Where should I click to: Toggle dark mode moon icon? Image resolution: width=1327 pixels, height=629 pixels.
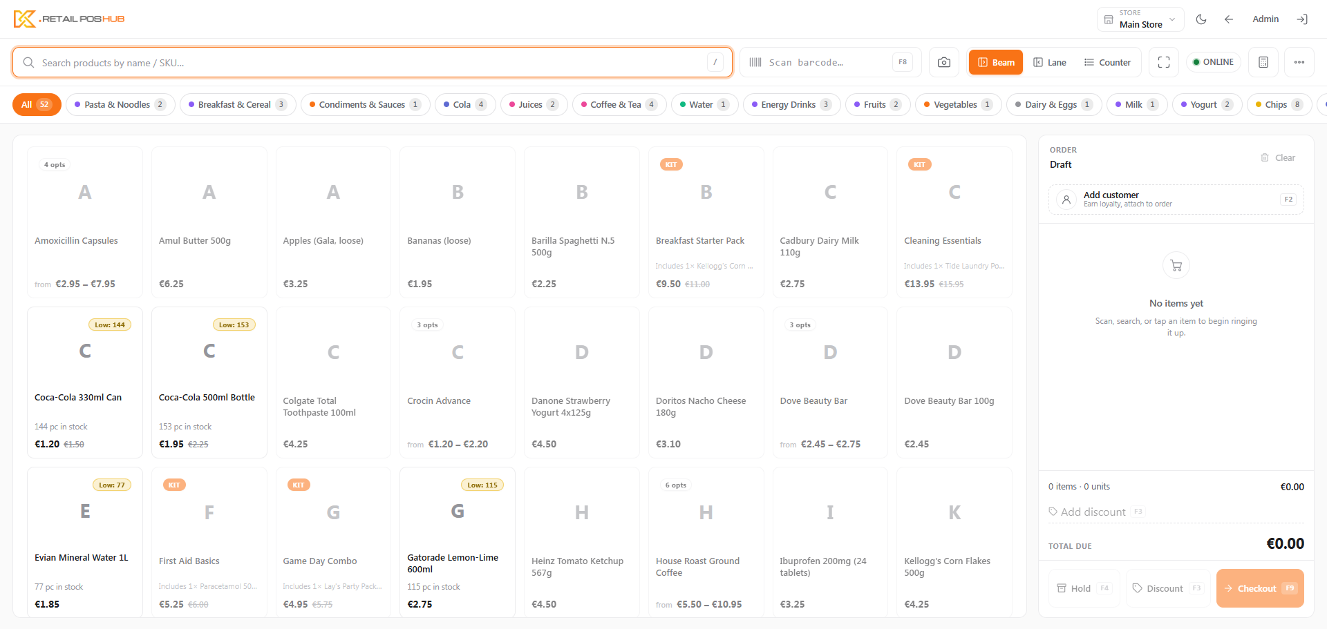pos(1201,19)
